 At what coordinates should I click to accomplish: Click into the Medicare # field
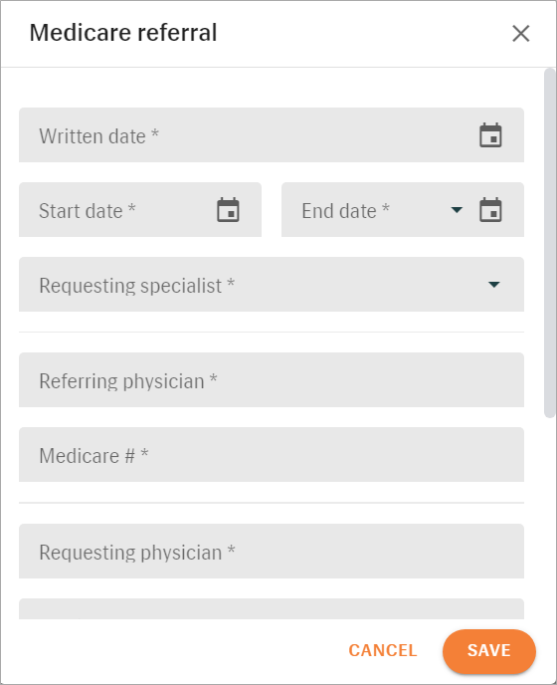point(272,455)
